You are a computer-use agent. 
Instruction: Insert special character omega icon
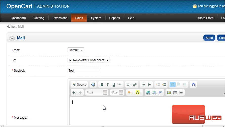193,85
